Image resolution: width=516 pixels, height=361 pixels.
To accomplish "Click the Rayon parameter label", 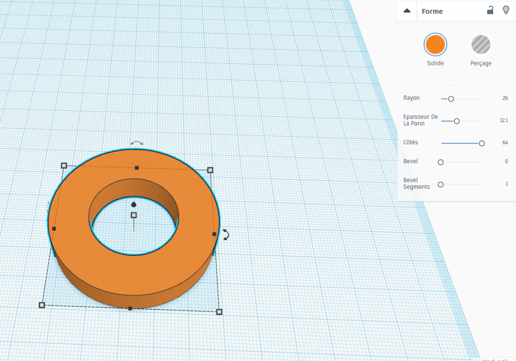I will [x=411, y=98].
